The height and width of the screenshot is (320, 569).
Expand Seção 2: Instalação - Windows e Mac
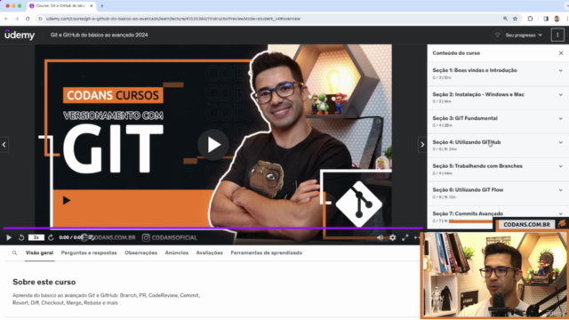498,98
